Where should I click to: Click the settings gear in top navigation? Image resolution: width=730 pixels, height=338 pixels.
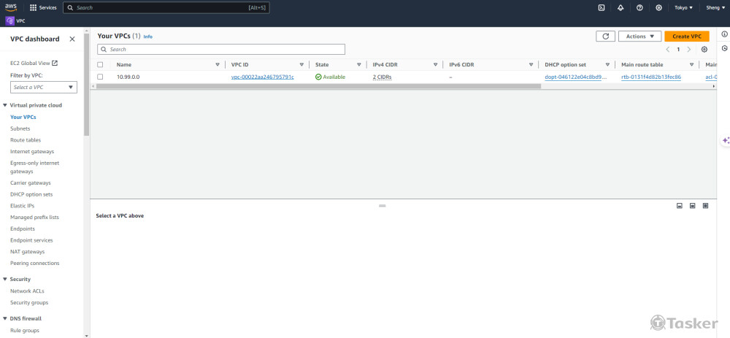(658, 7)
